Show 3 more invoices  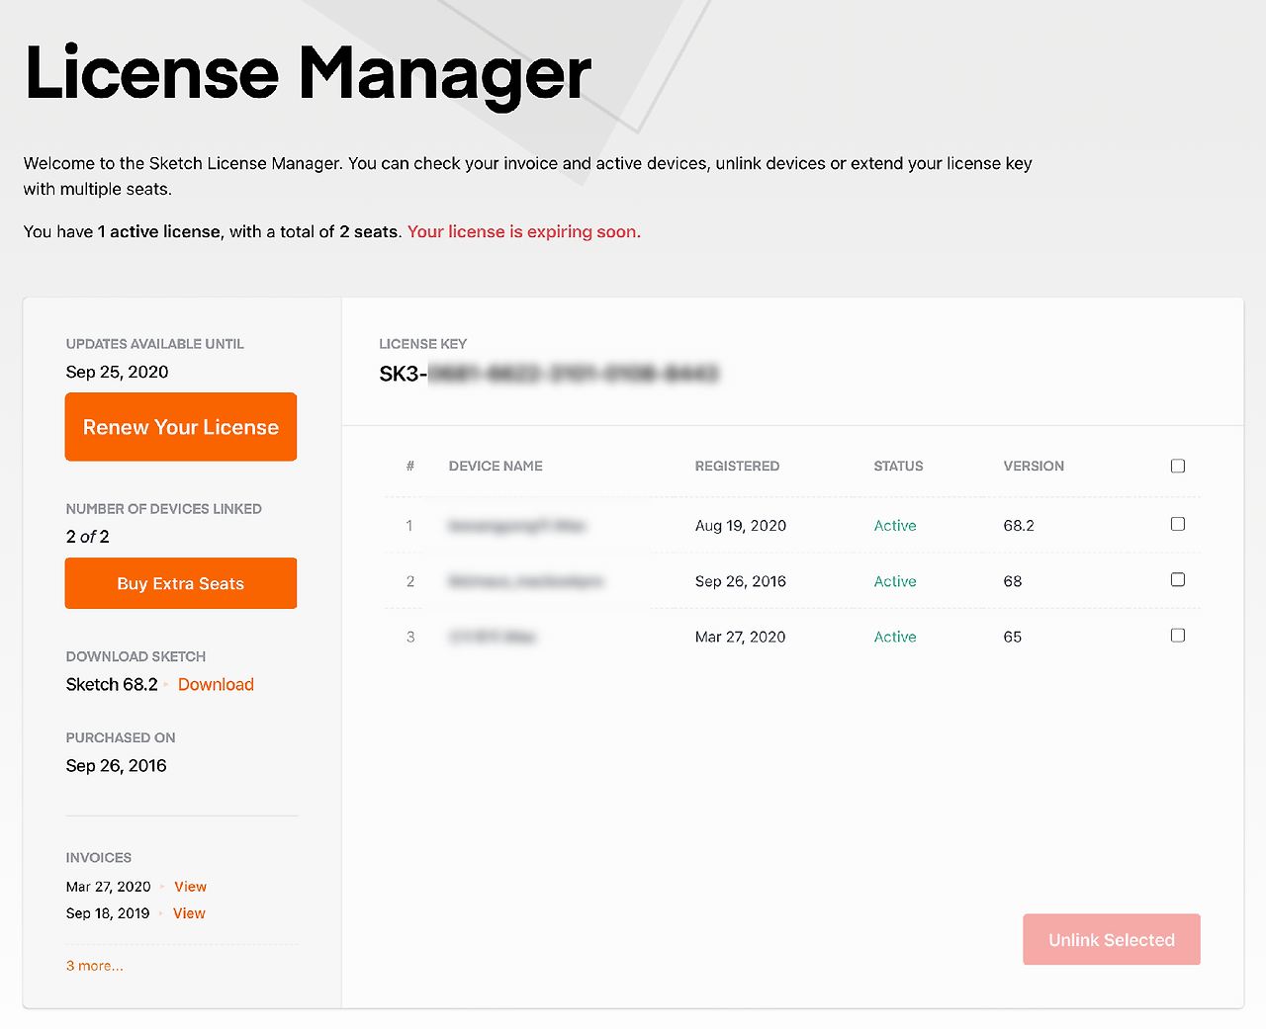tap(95, 966)
